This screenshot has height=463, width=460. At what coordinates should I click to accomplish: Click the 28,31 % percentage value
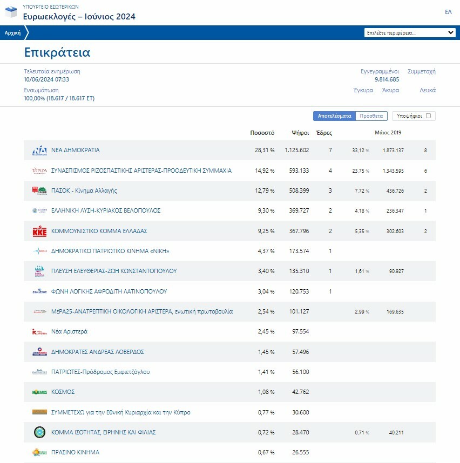(x=265, y=150)
